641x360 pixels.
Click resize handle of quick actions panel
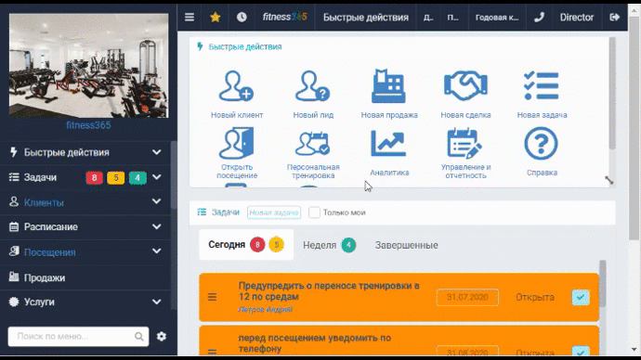point(608,180)
